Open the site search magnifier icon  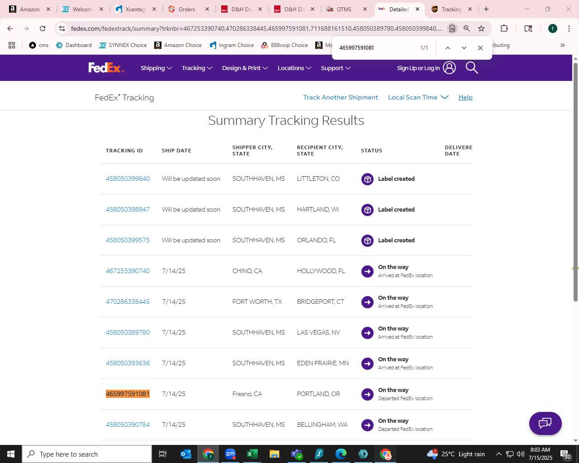coord(472,68)
